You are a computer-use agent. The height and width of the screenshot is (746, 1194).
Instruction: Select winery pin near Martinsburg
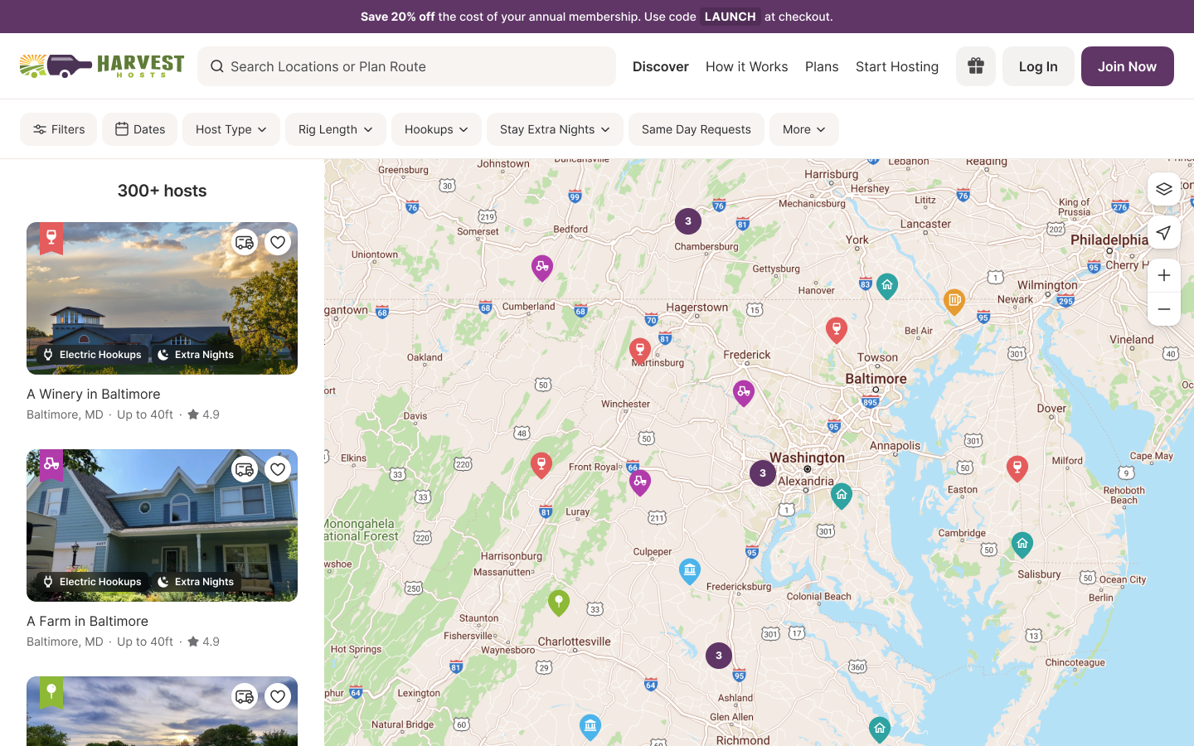pos(639,351)
